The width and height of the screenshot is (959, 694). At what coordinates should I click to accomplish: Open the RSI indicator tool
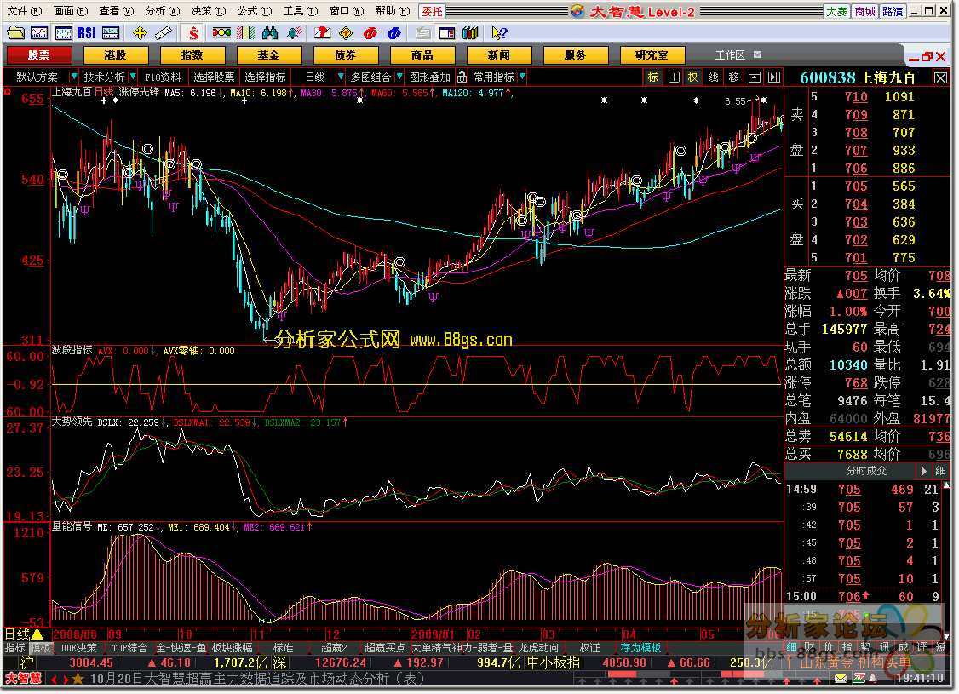87,32
